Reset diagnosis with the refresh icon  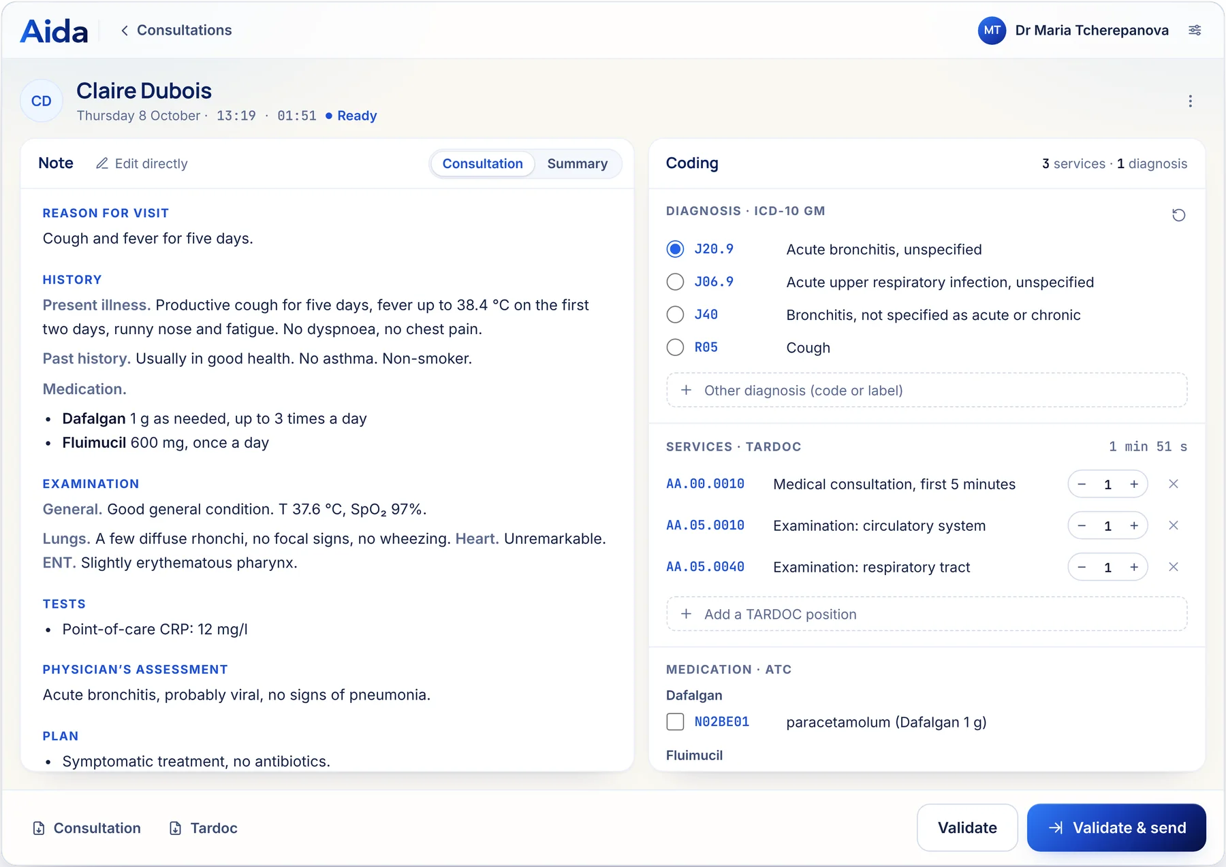pos(1178,215)
